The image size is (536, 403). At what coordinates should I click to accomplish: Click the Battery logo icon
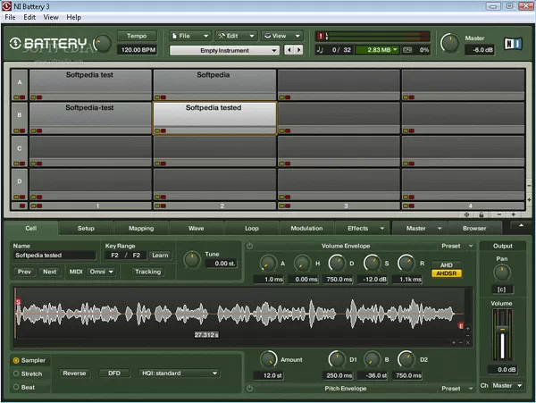coord(16,42)
